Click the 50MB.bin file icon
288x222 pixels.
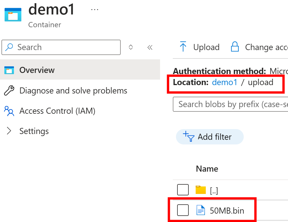(x=201, y=210)
